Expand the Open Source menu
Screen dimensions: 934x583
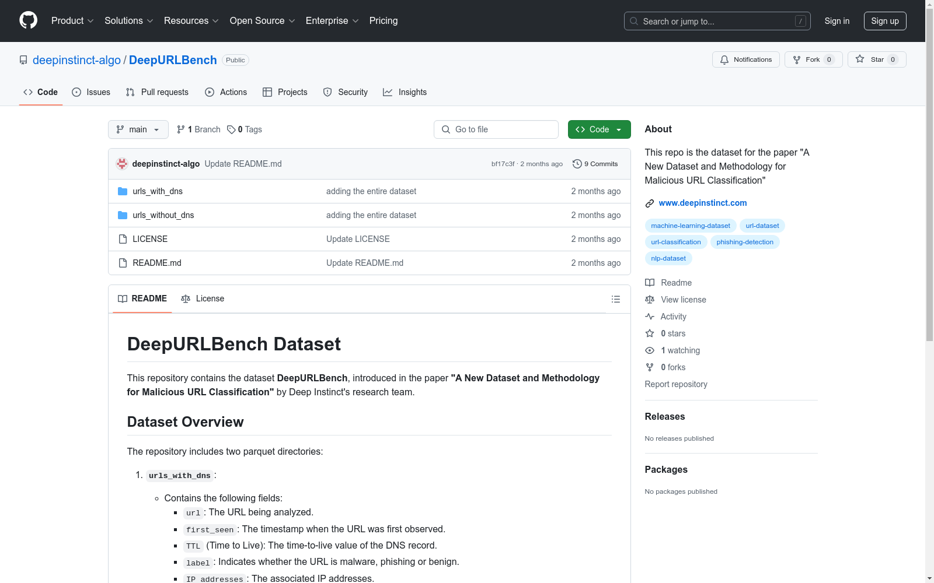[263, 21]
